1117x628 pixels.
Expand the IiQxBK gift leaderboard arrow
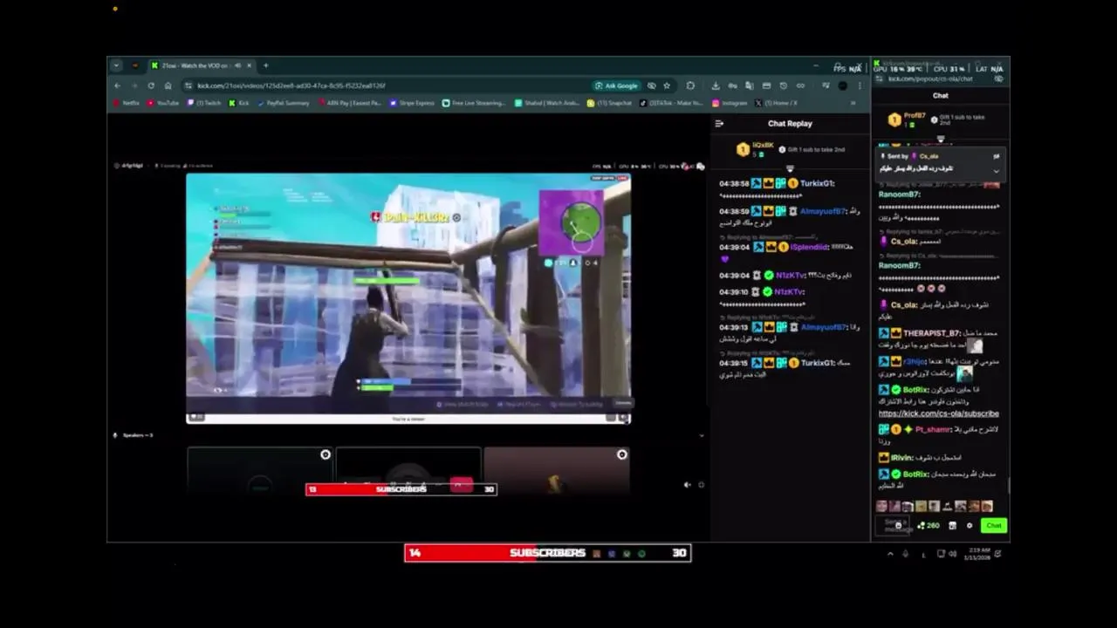[x=790, y=168]
